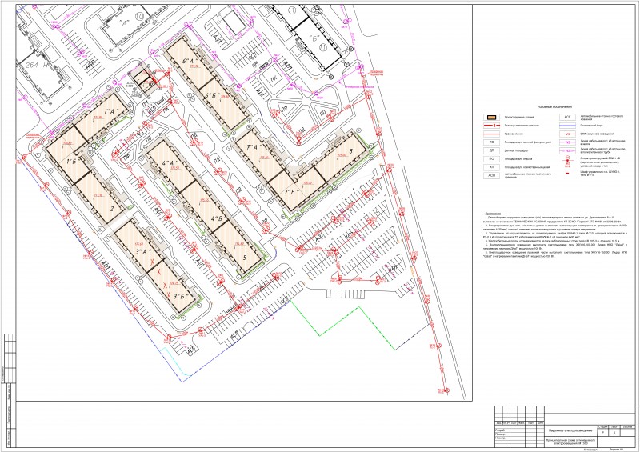This screenshot has width=640, height=452.
Task: Click the "Формат" label below the title block
Action: (616, 449)
